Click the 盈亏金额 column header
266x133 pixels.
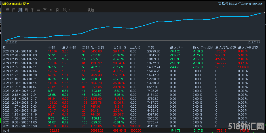(x=97, y=47)
